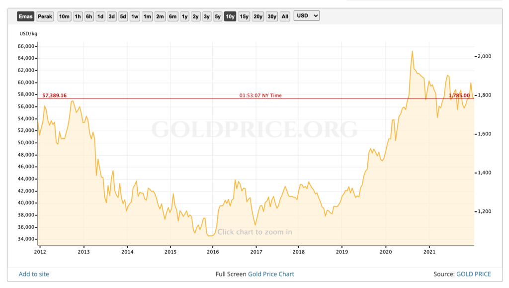The image size is (509, 288).
Task: Select the 1h time range
Action: click(x=77, y=16)
